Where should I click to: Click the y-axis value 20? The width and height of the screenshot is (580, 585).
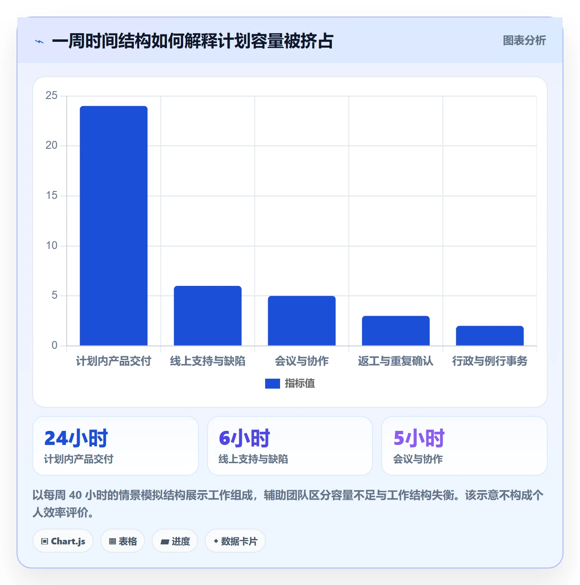click(x=51, y=145)
